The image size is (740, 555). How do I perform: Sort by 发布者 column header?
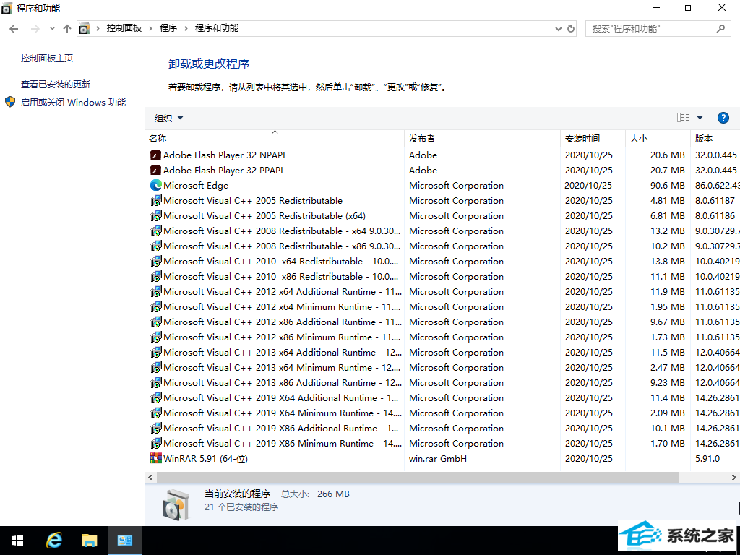coord(482,138)
